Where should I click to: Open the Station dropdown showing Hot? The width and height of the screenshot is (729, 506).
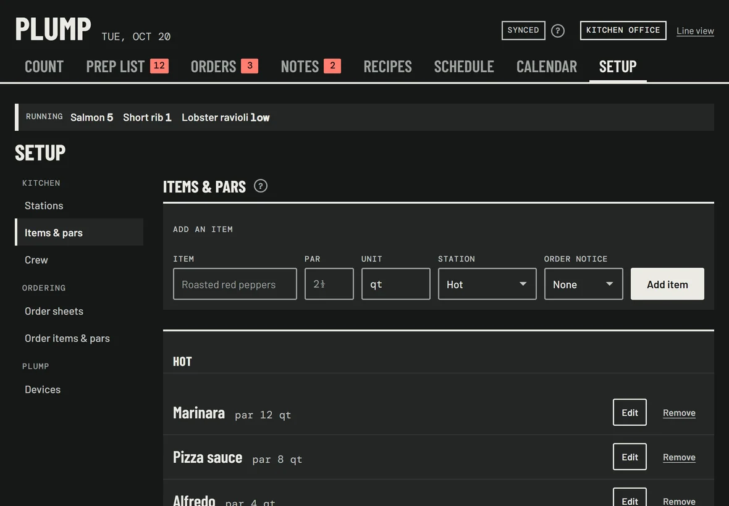pos(487,284)
